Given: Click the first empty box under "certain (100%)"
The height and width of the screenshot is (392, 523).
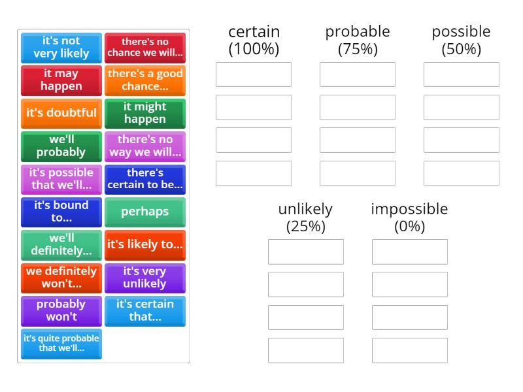Looking at the screenshot, I should (253, 74).
